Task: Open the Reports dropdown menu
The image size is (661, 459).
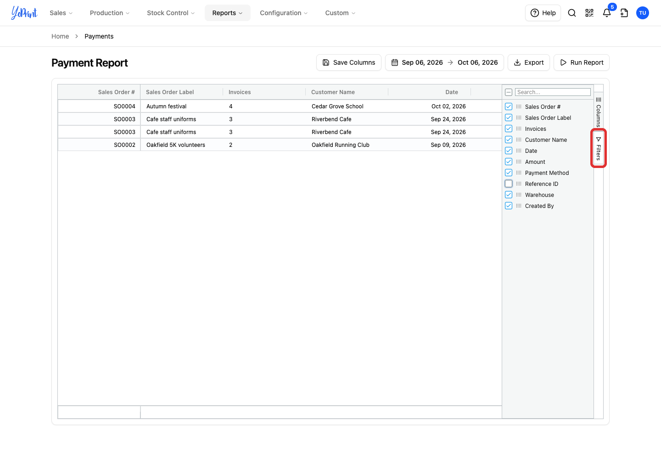Action: [228, 13]
